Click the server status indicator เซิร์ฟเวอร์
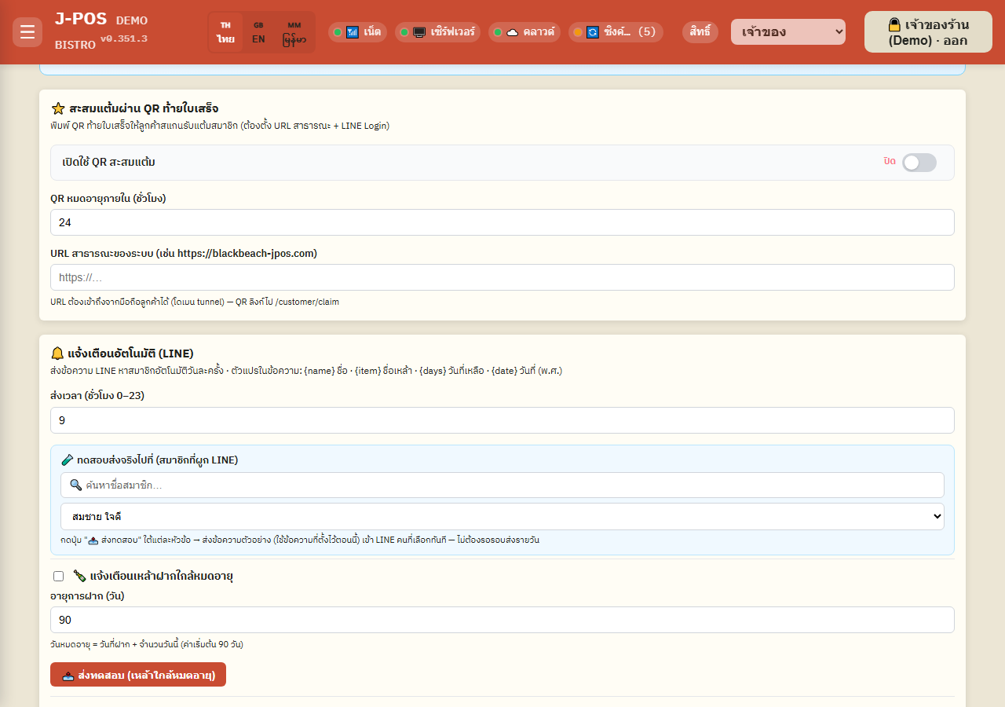 (x=438, y=32)
